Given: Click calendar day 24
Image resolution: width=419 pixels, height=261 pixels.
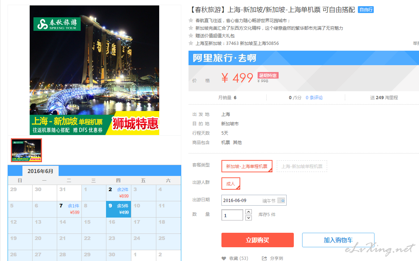Looking at the screenshot, I should click(x=144, y=242).
